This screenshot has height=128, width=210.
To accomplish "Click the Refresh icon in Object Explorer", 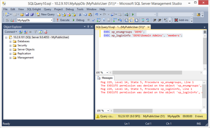I will [x=40, y=32].
